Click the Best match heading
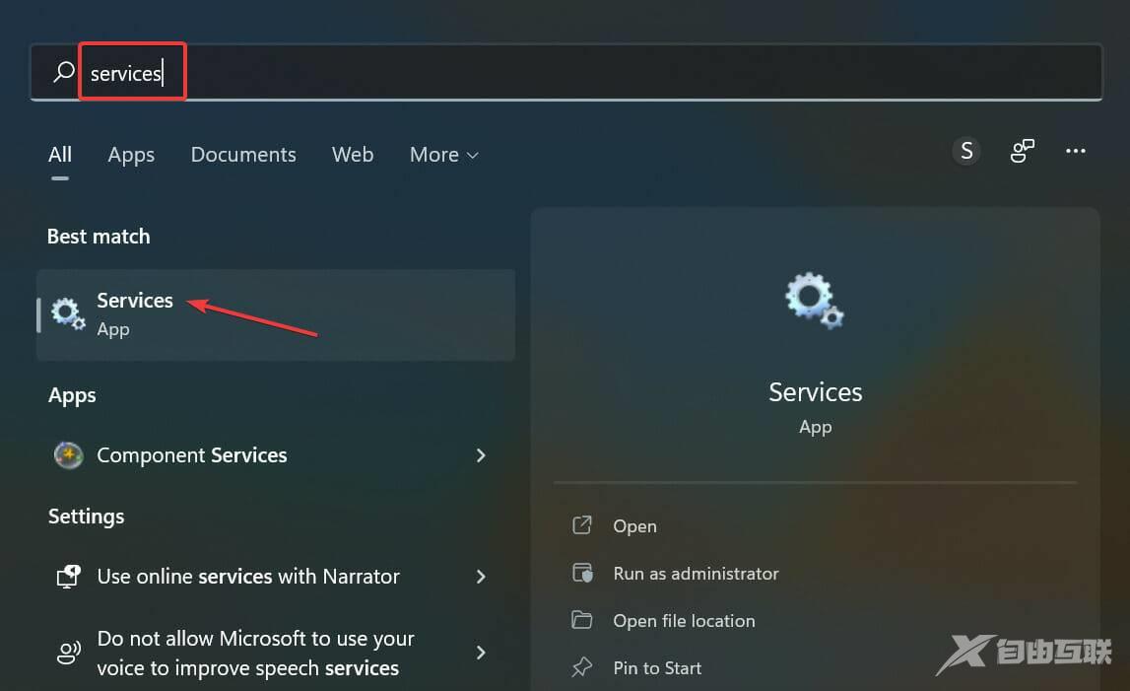Image resolution: width=1130 pixels, height=691 pixels. tap(99, 236)
